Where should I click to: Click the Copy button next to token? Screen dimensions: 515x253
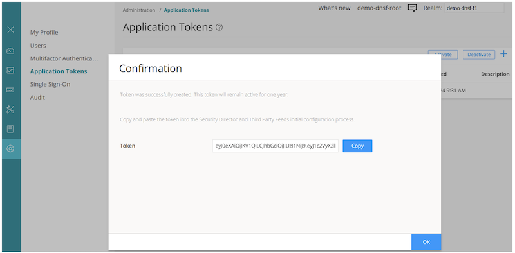coord(357,146)
